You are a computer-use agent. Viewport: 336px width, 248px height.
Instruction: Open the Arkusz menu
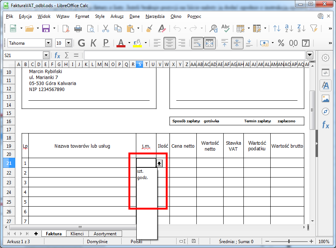(x=117, y=16)
